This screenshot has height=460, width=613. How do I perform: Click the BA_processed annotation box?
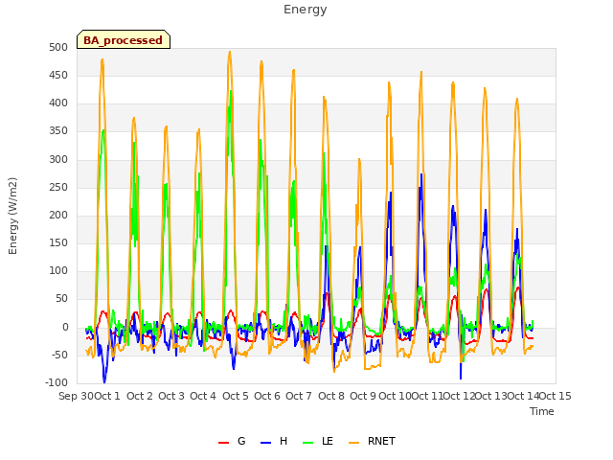[x=124, y=39]
